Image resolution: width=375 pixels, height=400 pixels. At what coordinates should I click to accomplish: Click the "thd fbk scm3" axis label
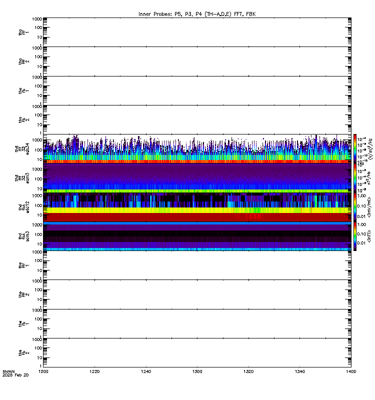(23, 236)
